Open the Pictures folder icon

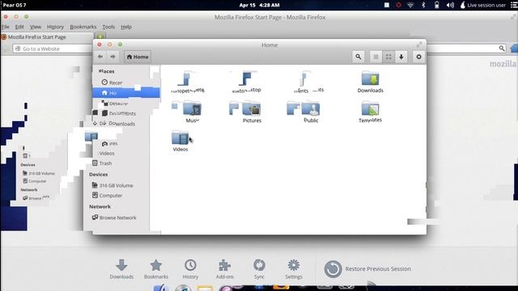(252, 112)
